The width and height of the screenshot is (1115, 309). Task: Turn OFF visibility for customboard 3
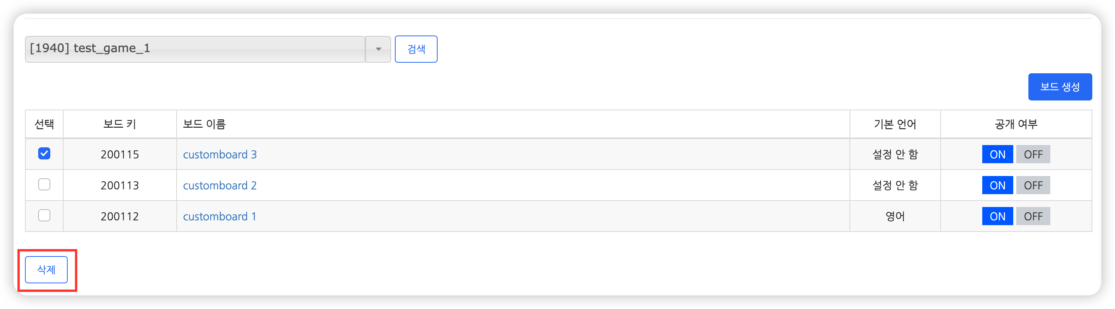pyautogui.click(x=1033, y=154)
